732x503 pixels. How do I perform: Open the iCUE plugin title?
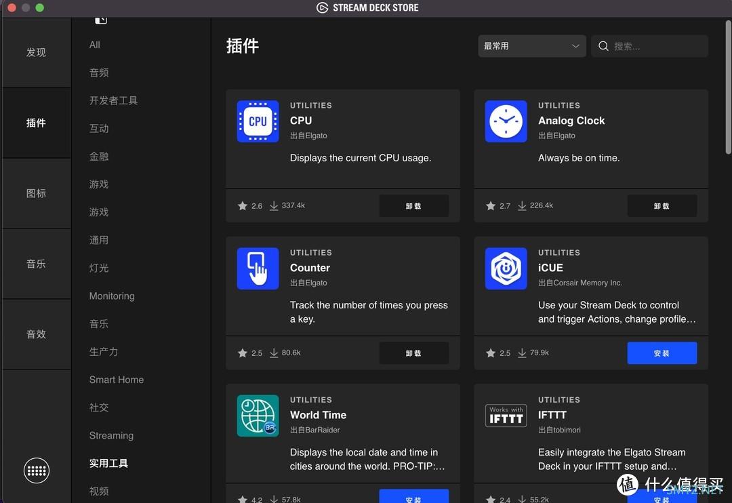click(550, 268)
